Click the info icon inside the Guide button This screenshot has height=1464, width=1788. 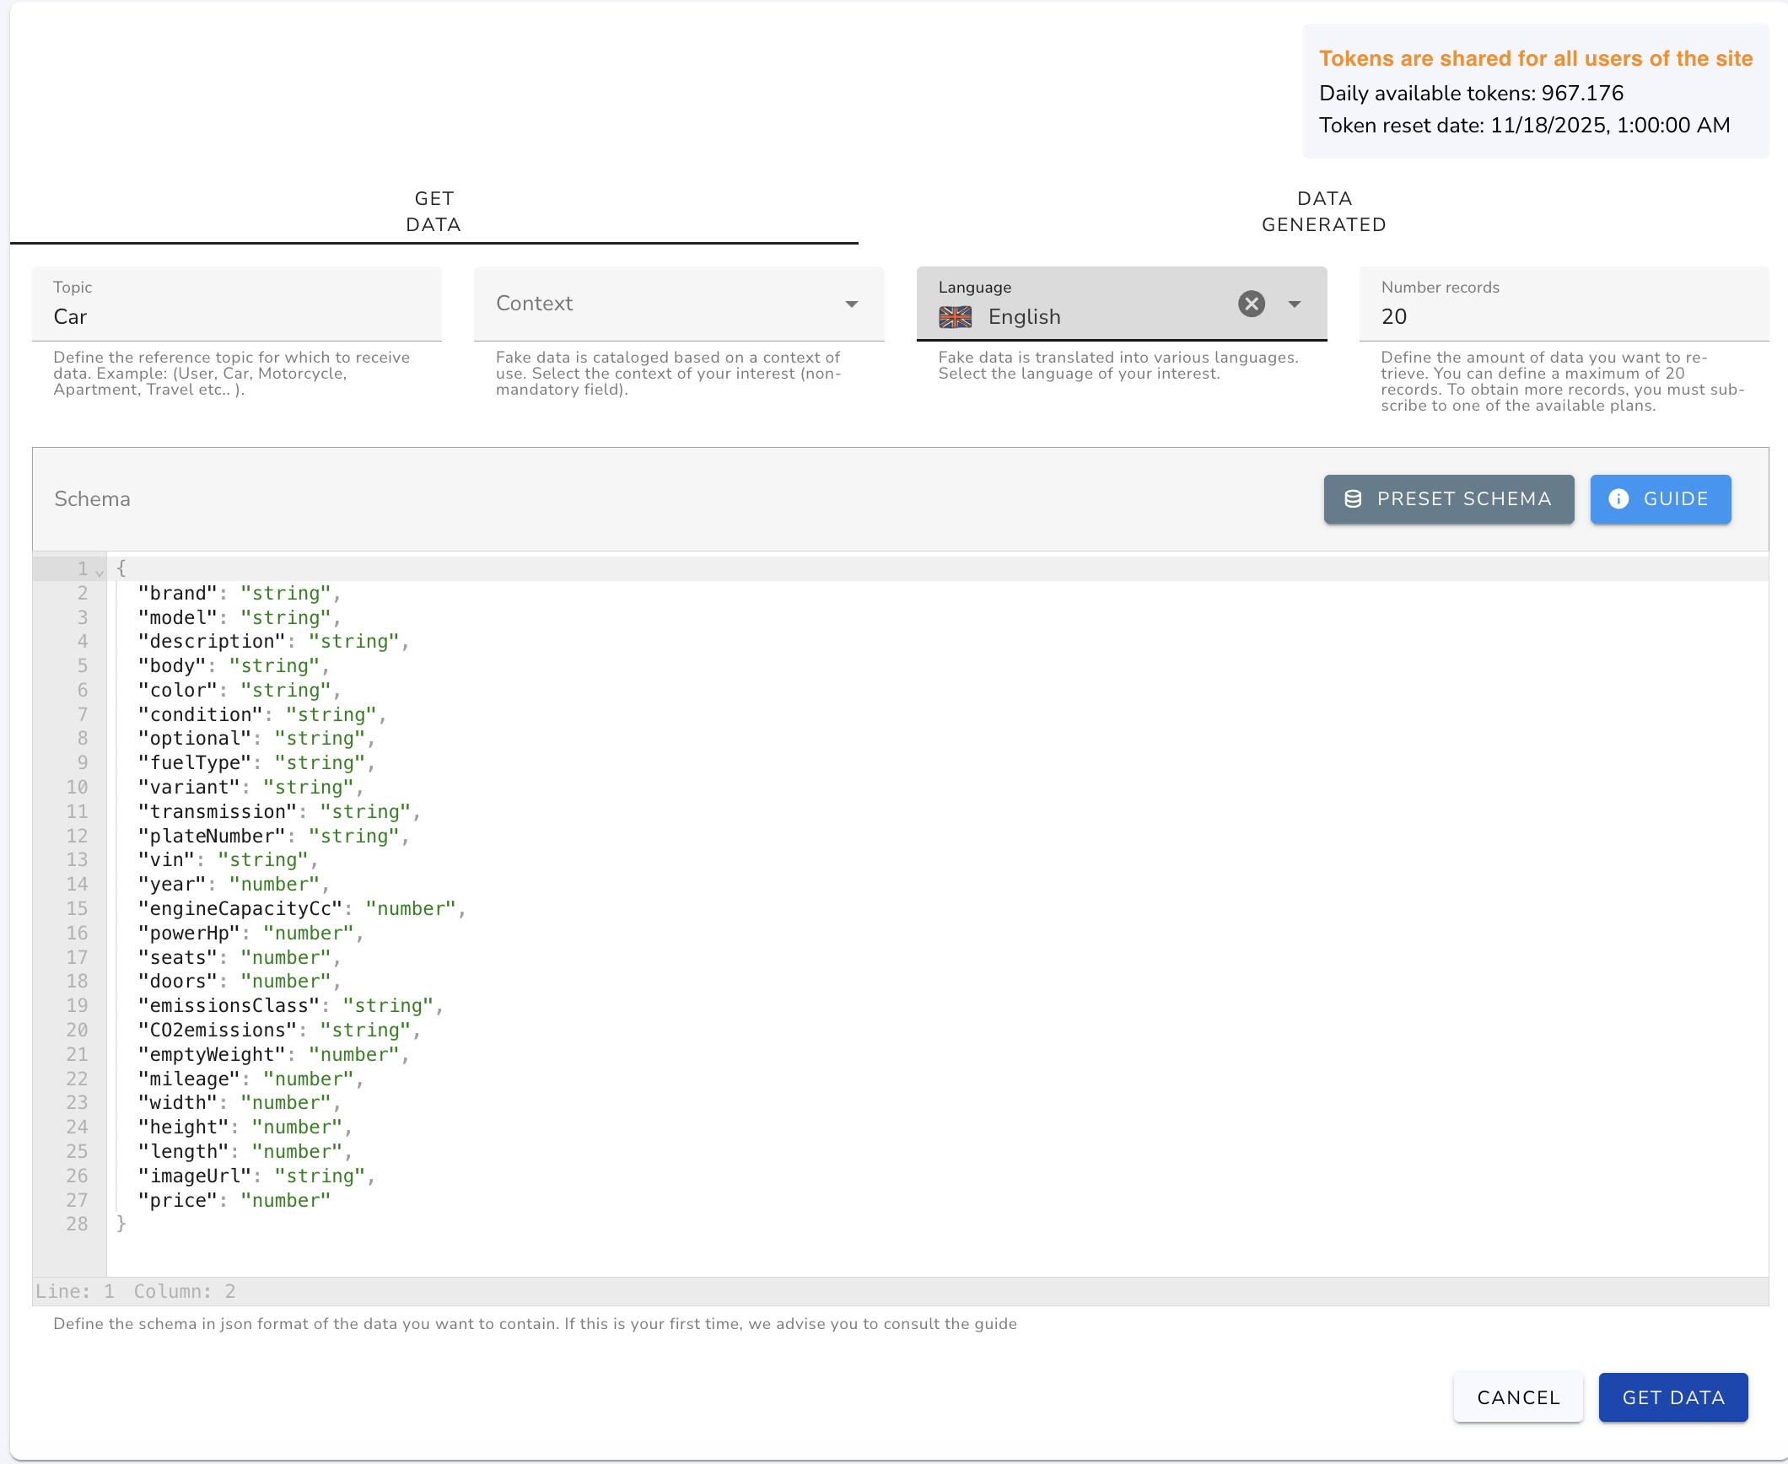(1619, 499)
